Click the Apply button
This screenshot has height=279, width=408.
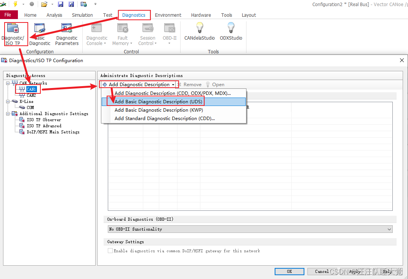[355, 271]
